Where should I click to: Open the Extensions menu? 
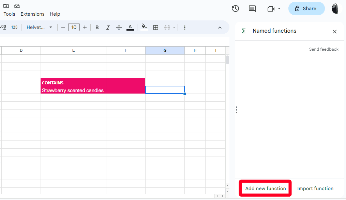(32, 14)
